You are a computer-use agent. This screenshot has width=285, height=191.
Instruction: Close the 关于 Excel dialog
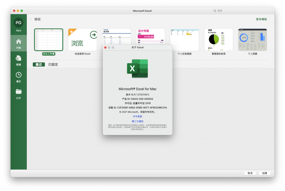click(105, 48)
